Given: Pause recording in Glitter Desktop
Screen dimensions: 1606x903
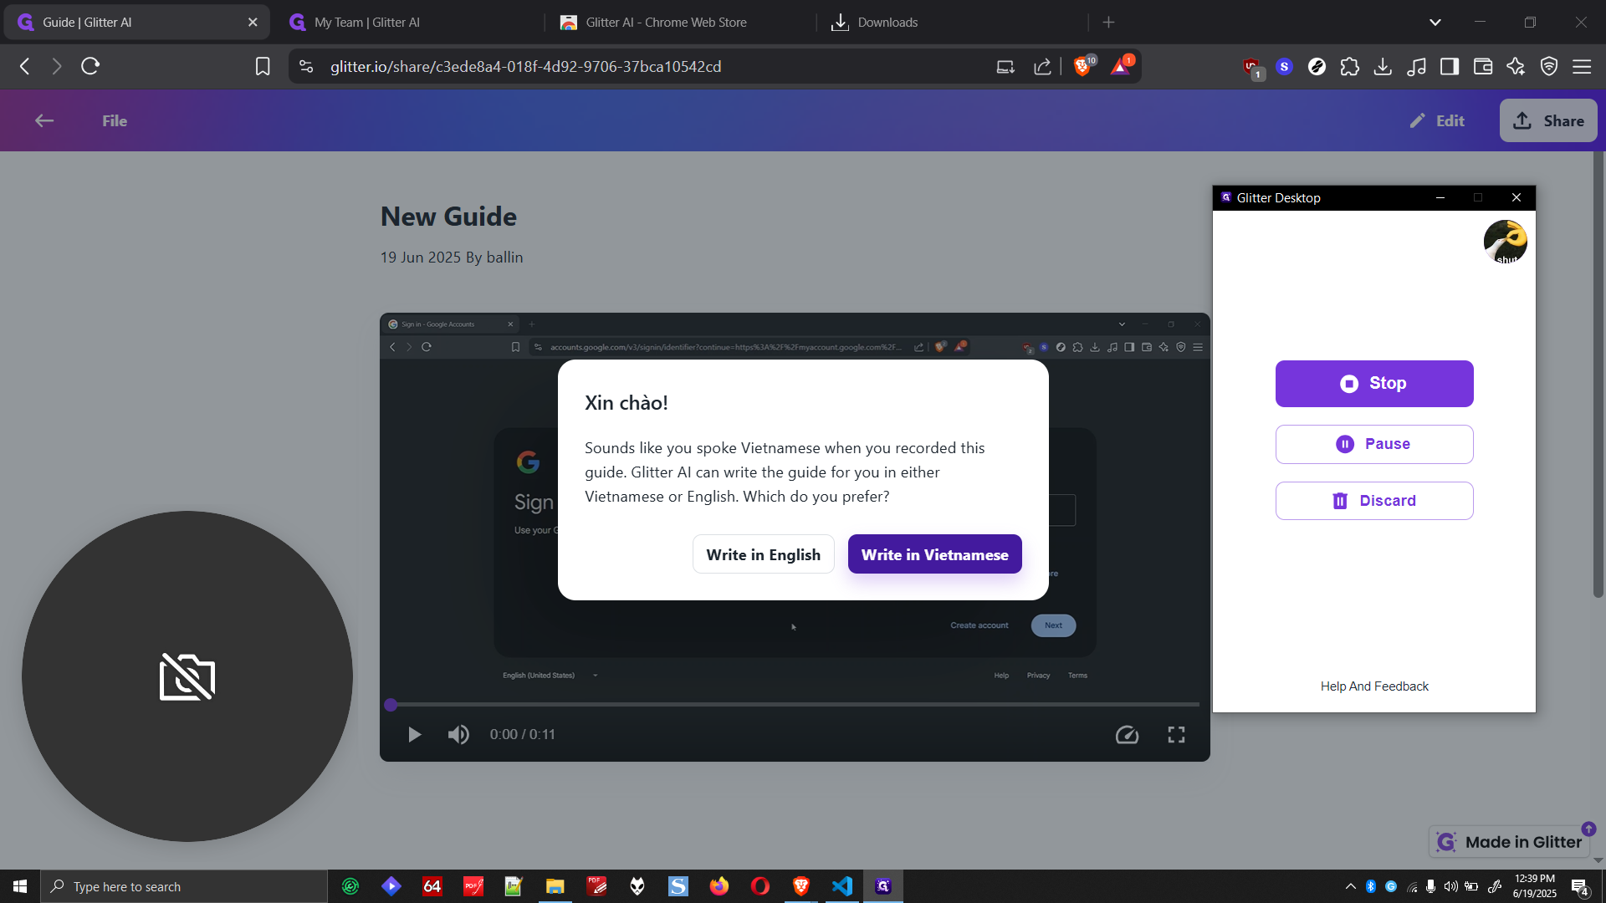Looking at the screenshot, I should (1374, 444).
